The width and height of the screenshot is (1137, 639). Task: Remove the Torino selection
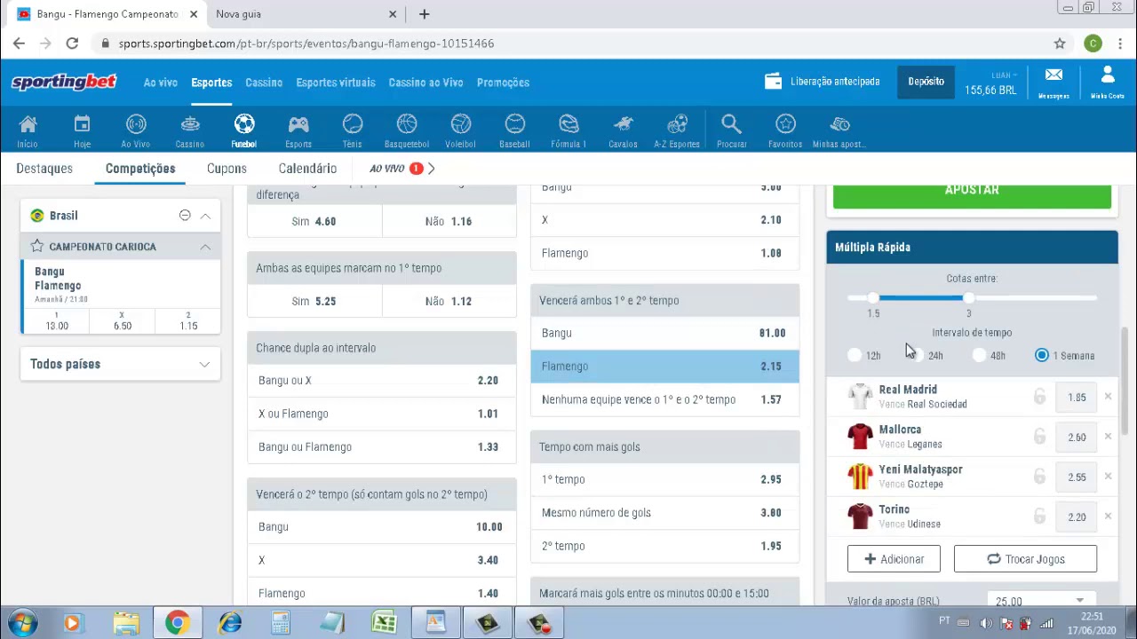point(1108,517)
